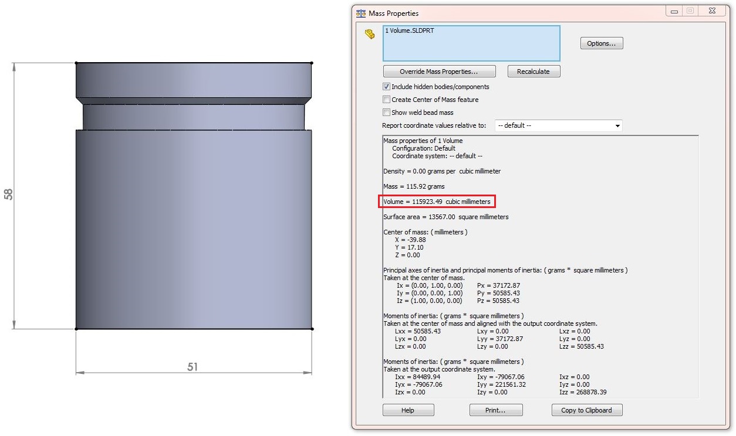The width and height of the screenshot is (736, 436).
Task: Click the Print... button
Action: click(x=495, y=410)
